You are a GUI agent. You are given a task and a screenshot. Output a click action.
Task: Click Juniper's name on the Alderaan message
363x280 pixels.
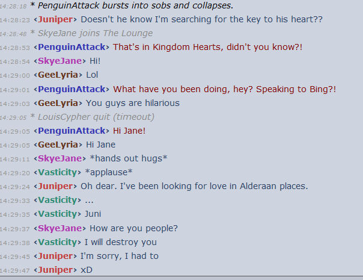[55, 186]
